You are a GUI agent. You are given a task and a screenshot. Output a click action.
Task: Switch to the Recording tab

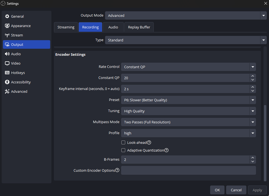(90, 27)
